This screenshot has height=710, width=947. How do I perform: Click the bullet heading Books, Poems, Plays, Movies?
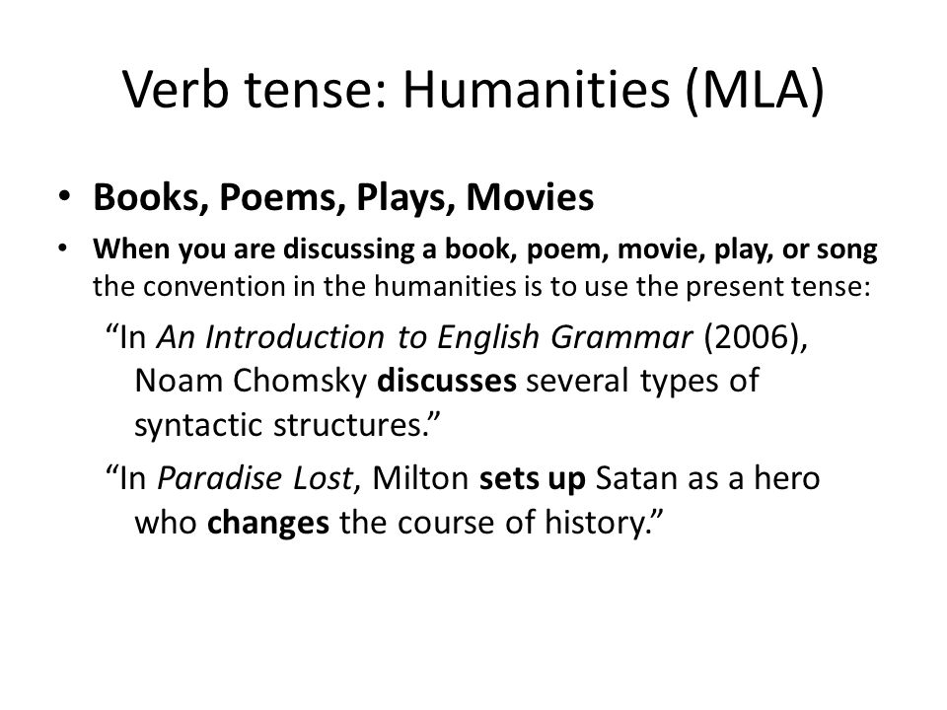click(343, 197)
